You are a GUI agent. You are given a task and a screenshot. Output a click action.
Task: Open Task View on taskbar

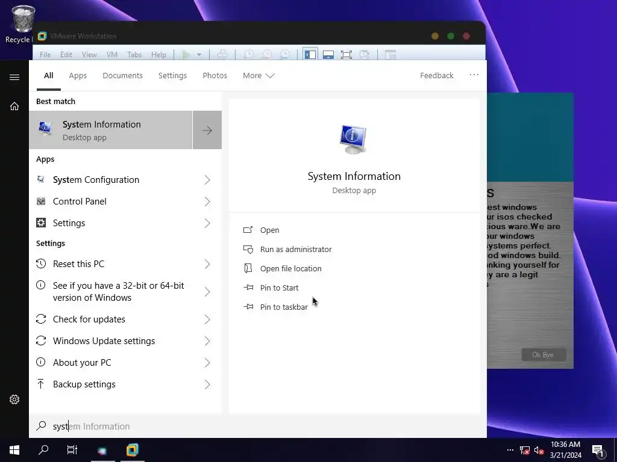[72, 450]
